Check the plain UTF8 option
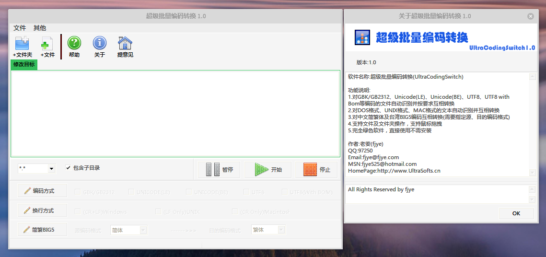The width and height of the screenshot is (546, 257). click(246, 192)
